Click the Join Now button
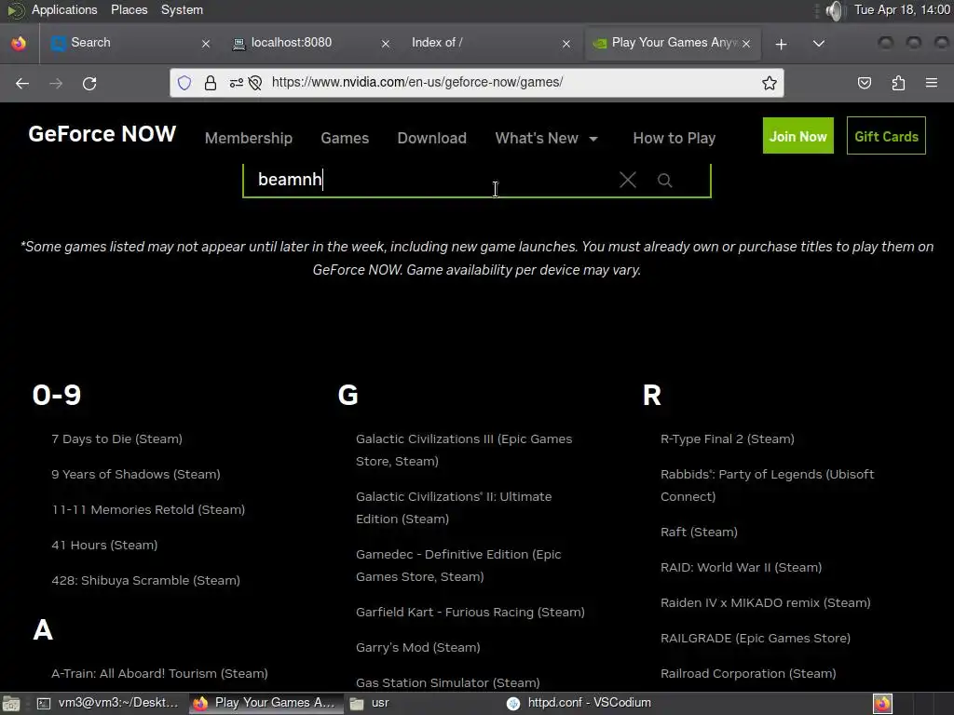Image resolution: width=954 pixels, height=715 pixels. coord(798,136)
